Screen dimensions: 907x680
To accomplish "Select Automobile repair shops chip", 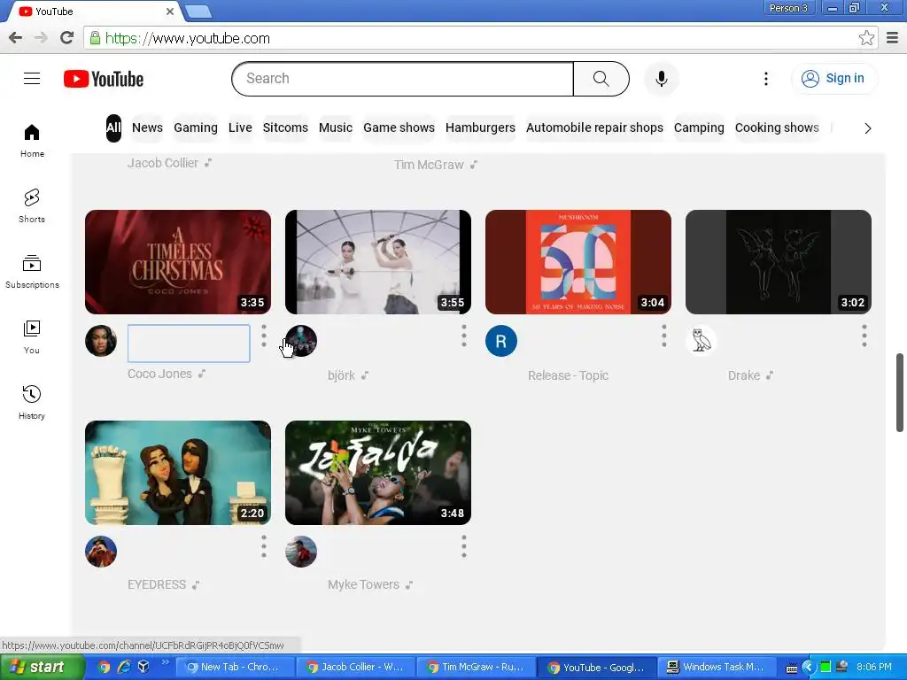I will (x=594, y=127).
